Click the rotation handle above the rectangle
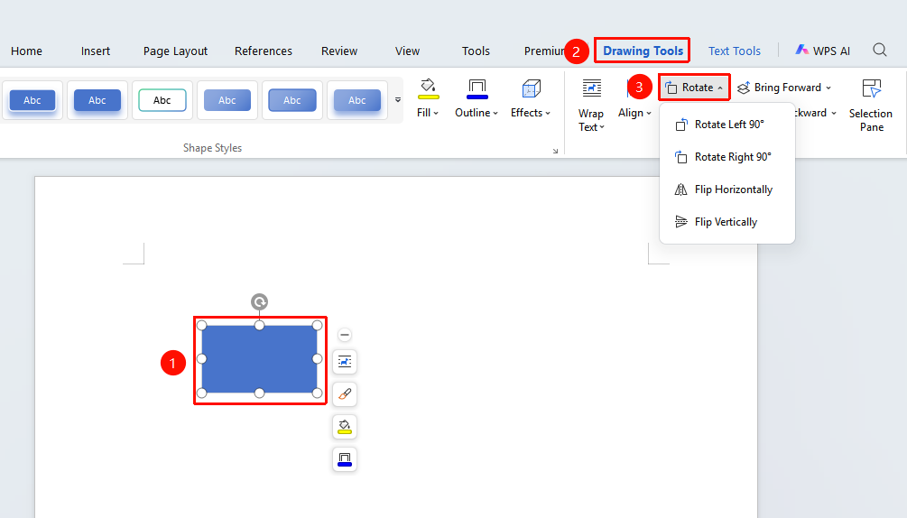 [x=259, y=301]
